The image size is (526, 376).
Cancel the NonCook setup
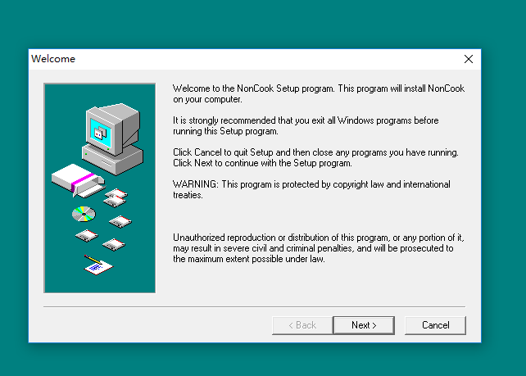pyautogui.click(x=435, y=325)
